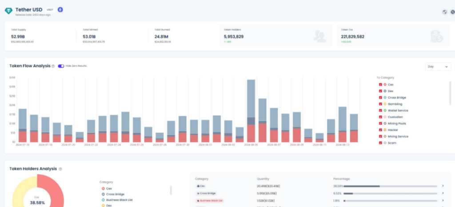
Task: Click the grey Scam ring marker
Action: pos(385,143)
